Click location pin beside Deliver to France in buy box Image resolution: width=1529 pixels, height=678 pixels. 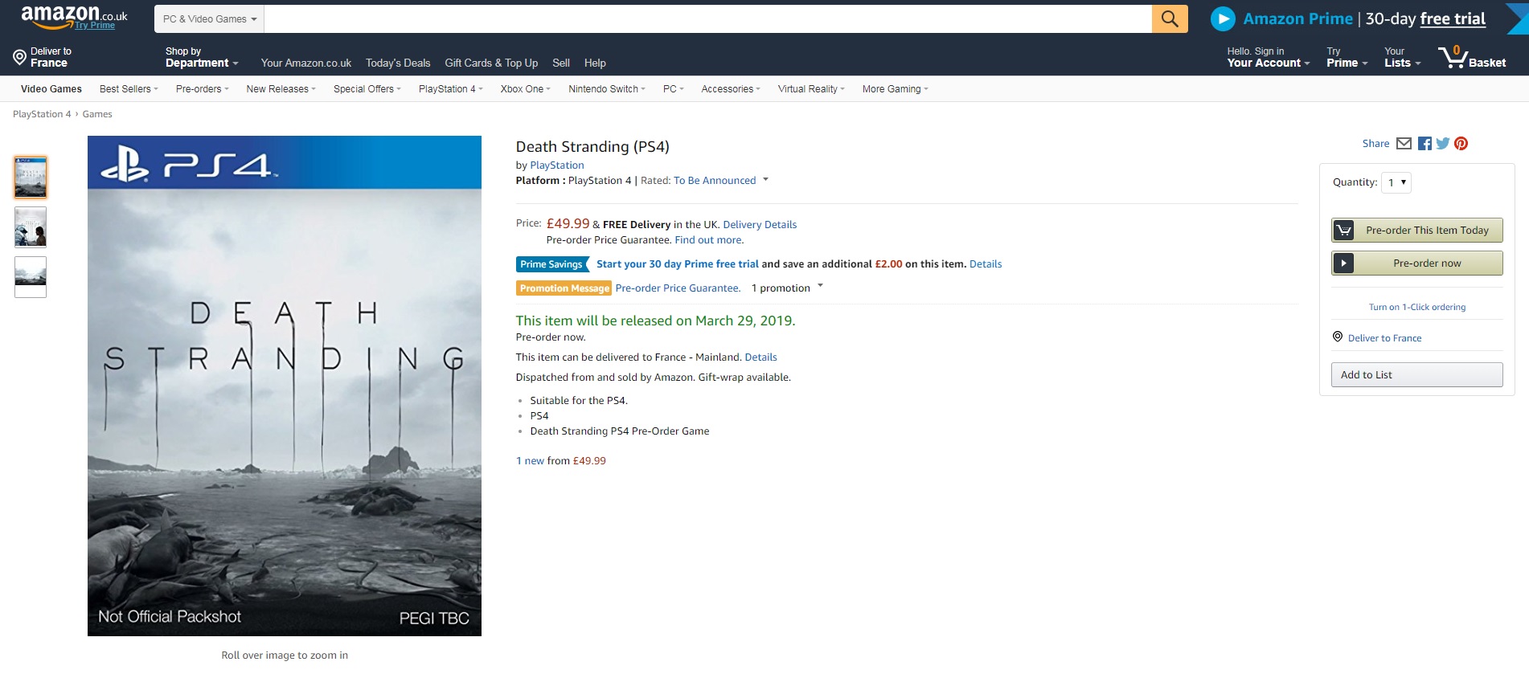pos(1338,337)
